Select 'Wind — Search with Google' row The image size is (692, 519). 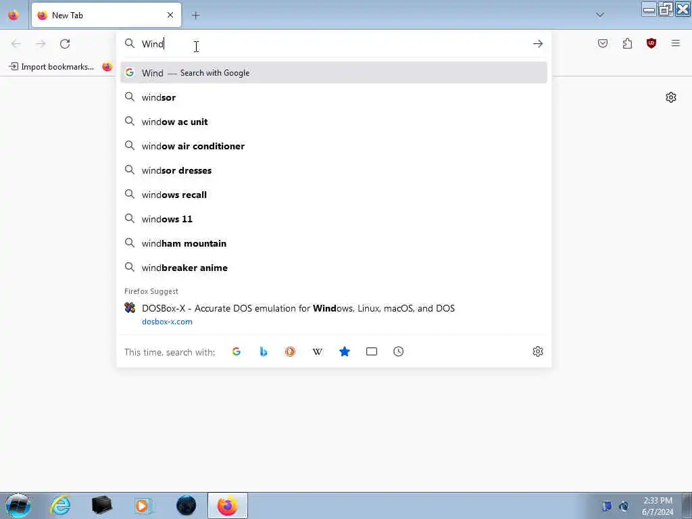334,73
